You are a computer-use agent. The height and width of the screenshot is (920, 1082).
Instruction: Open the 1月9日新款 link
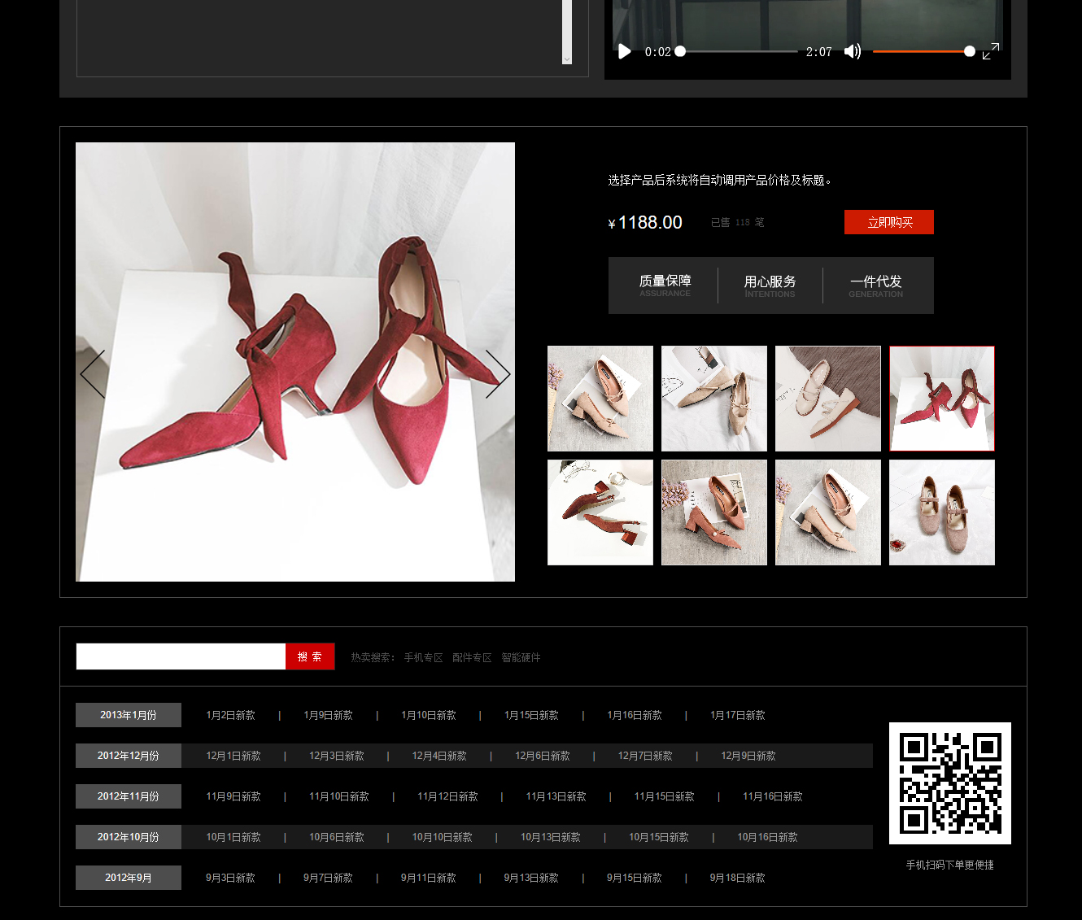pos(328,715)
